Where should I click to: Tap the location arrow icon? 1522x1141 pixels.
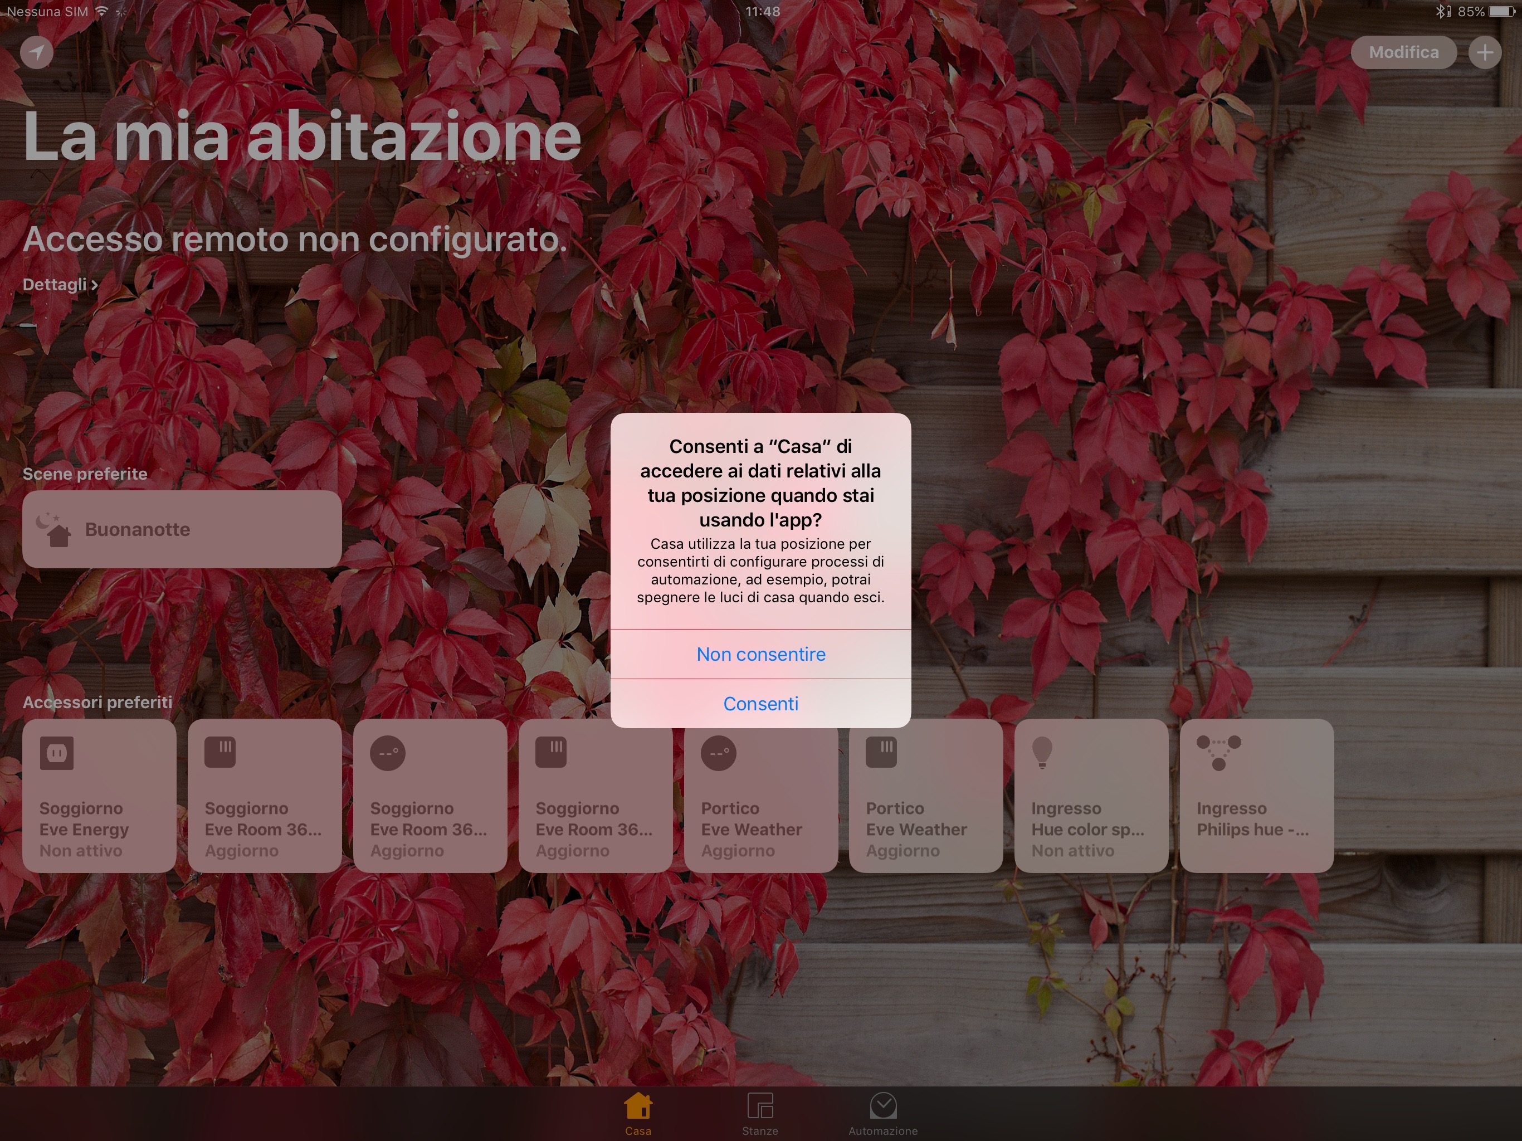[x=37, y=52]
